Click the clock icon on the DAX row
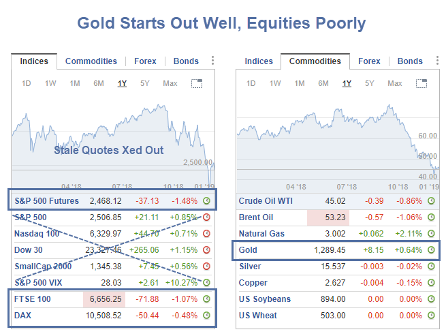 pos(207,316)
